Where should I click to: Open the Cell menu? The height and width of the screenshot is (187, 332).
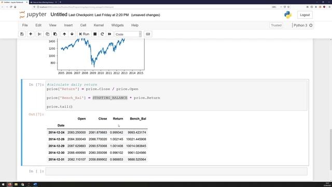(x=83, y=25)
